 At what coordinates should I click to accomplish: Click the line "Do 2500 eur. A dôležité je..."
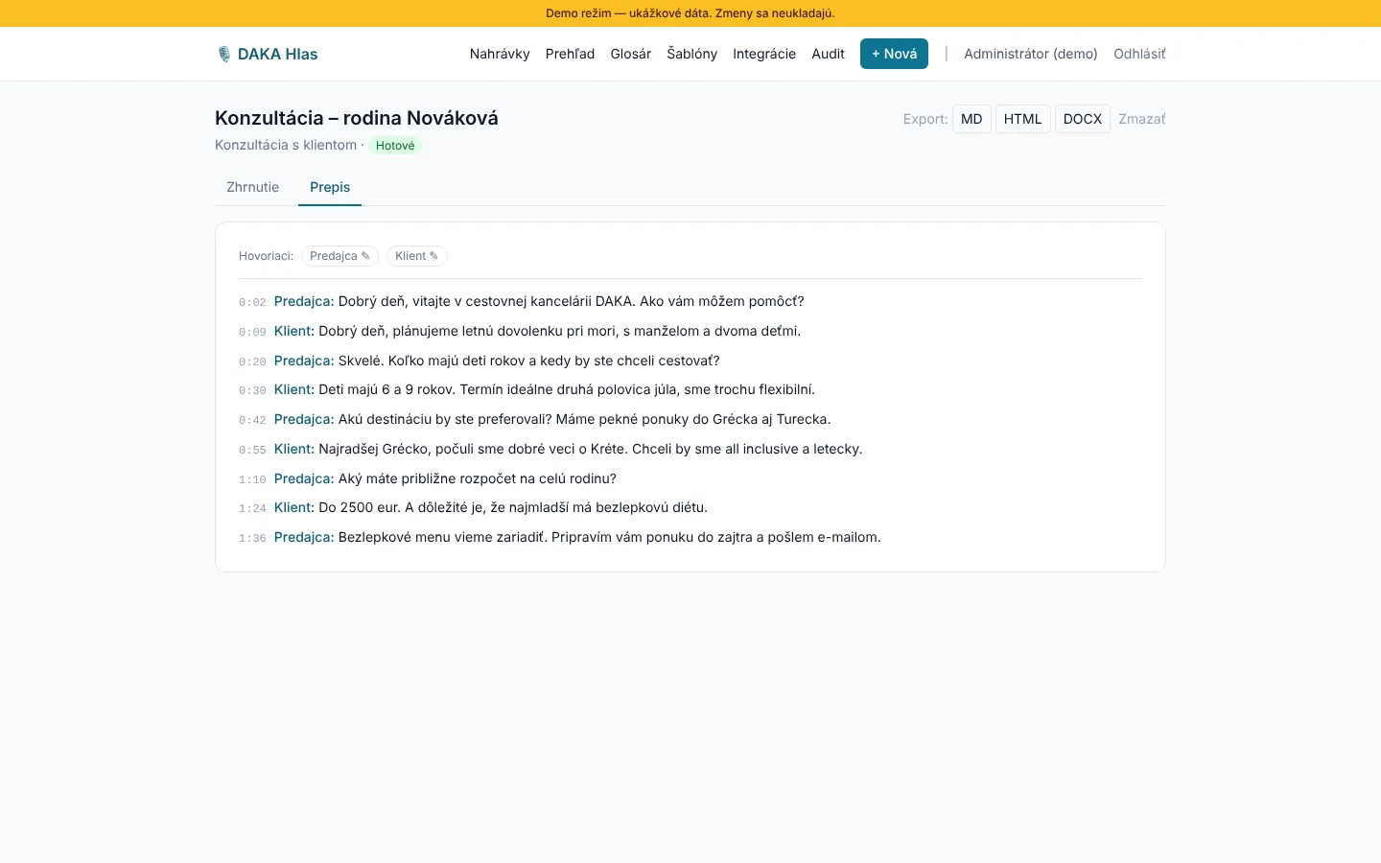point(513,507)
